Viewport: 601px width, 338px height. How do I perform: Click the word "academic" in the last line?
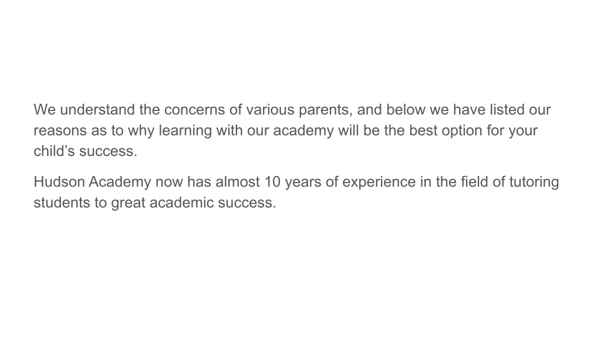click(182, 202)
